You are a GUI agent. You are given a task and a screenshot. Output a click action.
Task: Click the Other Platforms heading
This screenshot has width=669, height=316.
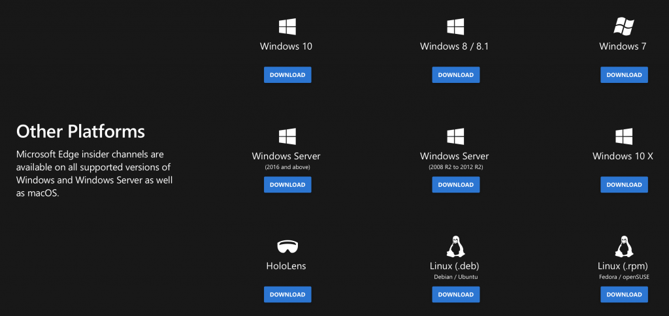[x=80, y=131]
